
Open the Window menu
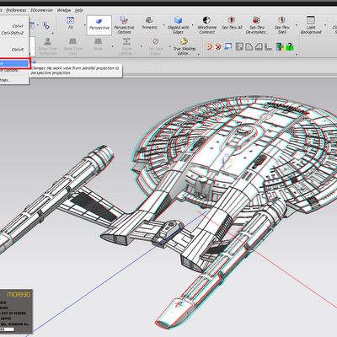pyautogui.click(x=64, y=10)
